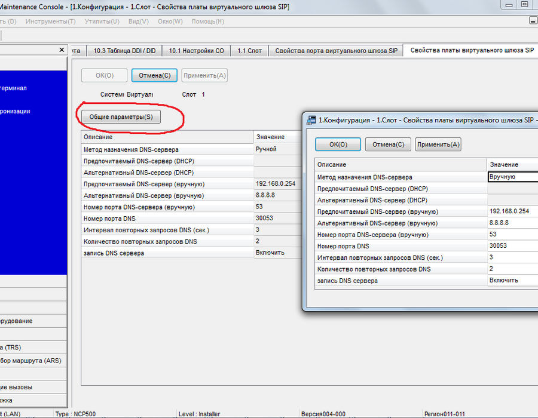Open the Свойства порта виртуального шлюза SIP tab
This screenshot has width=538, height=418.
[336, 51]
